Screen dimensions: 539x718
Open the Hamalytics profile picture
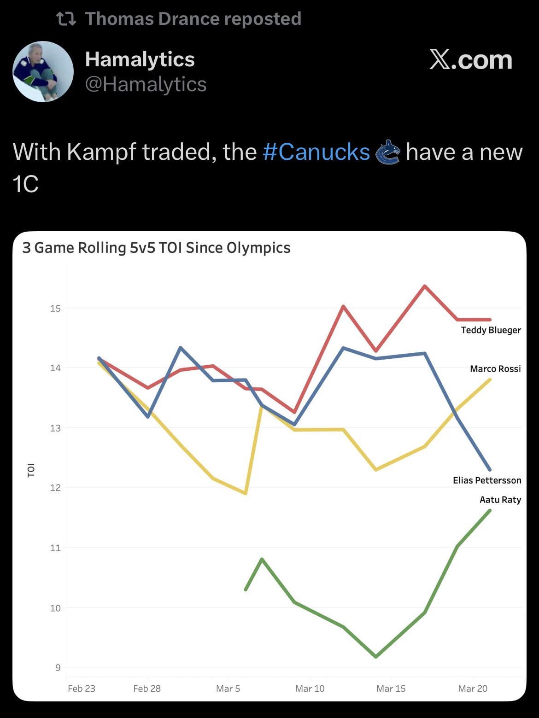tap(43, 71)
